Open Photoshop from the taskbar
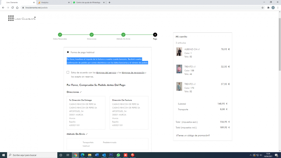 [x=111, y=155]
